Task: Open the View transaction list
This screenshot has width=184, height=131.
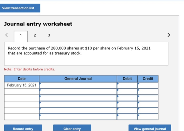Action: click(20, 8)
